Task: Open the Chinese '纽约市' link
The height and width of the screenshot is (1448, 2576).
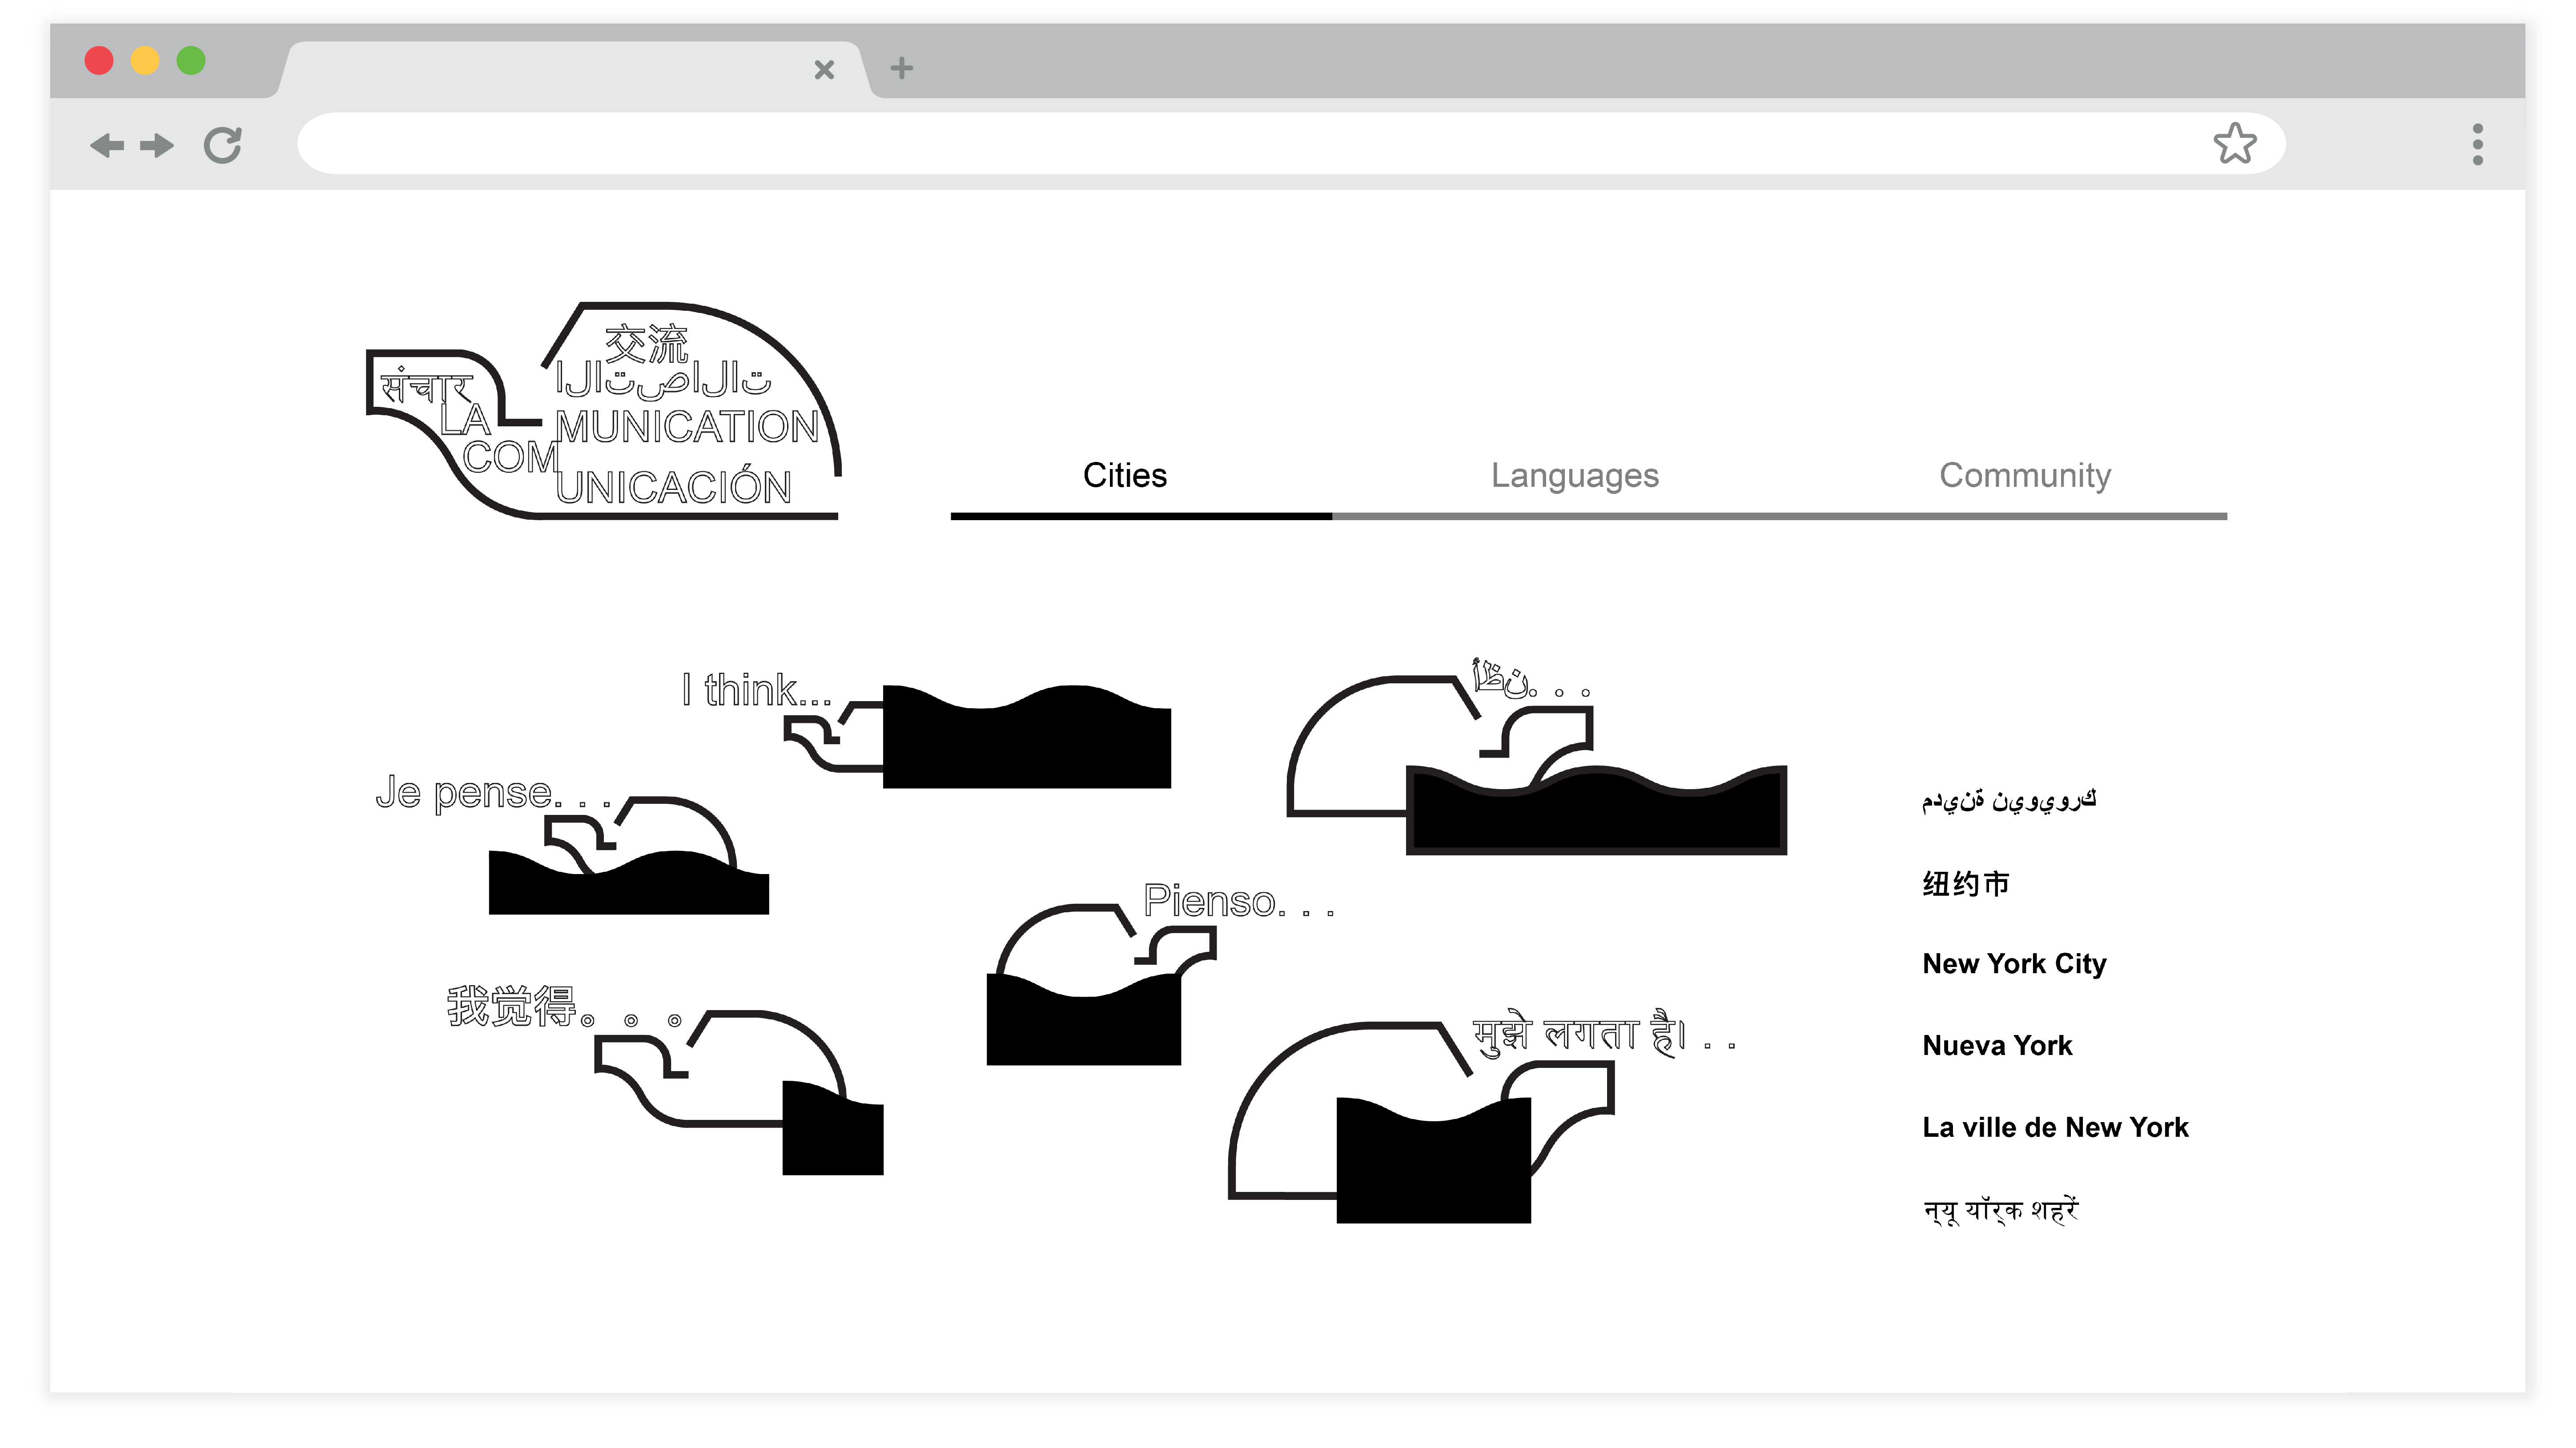Action: coord(1965,883)
